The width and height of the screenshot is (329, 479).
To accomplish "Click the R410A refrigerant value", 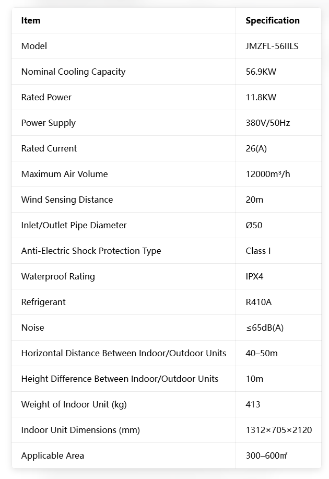I will tap(259, 302).
